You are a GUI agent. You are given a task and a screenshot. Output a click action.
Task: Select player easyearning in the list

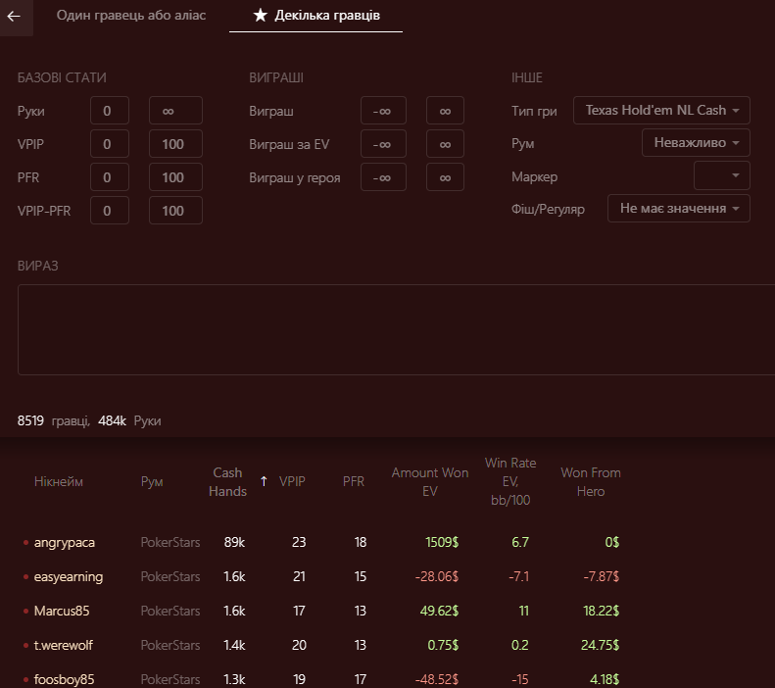click(69, 577)
